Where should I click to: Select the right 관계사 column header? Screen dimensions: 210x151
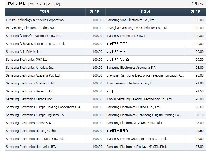pos(146,12)
